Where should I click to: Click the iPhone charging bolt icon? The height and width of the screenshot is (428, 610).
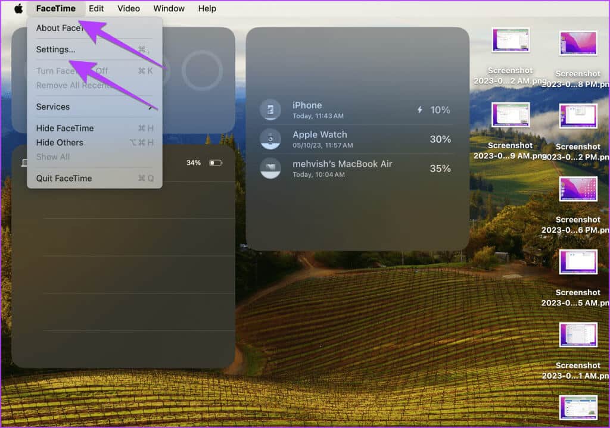(x=420, y=110)
